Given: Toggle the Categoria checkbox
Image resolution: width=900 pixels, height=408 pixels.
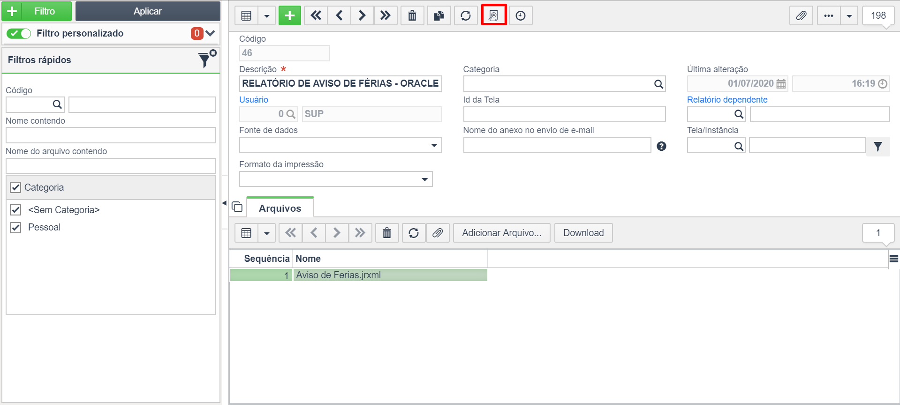Looking at the screenshot, I should tap(15, 187).
